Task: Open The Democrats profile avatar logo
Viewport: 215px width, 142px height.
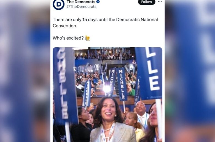Action: pyautogui.click(x=58, y=4)
